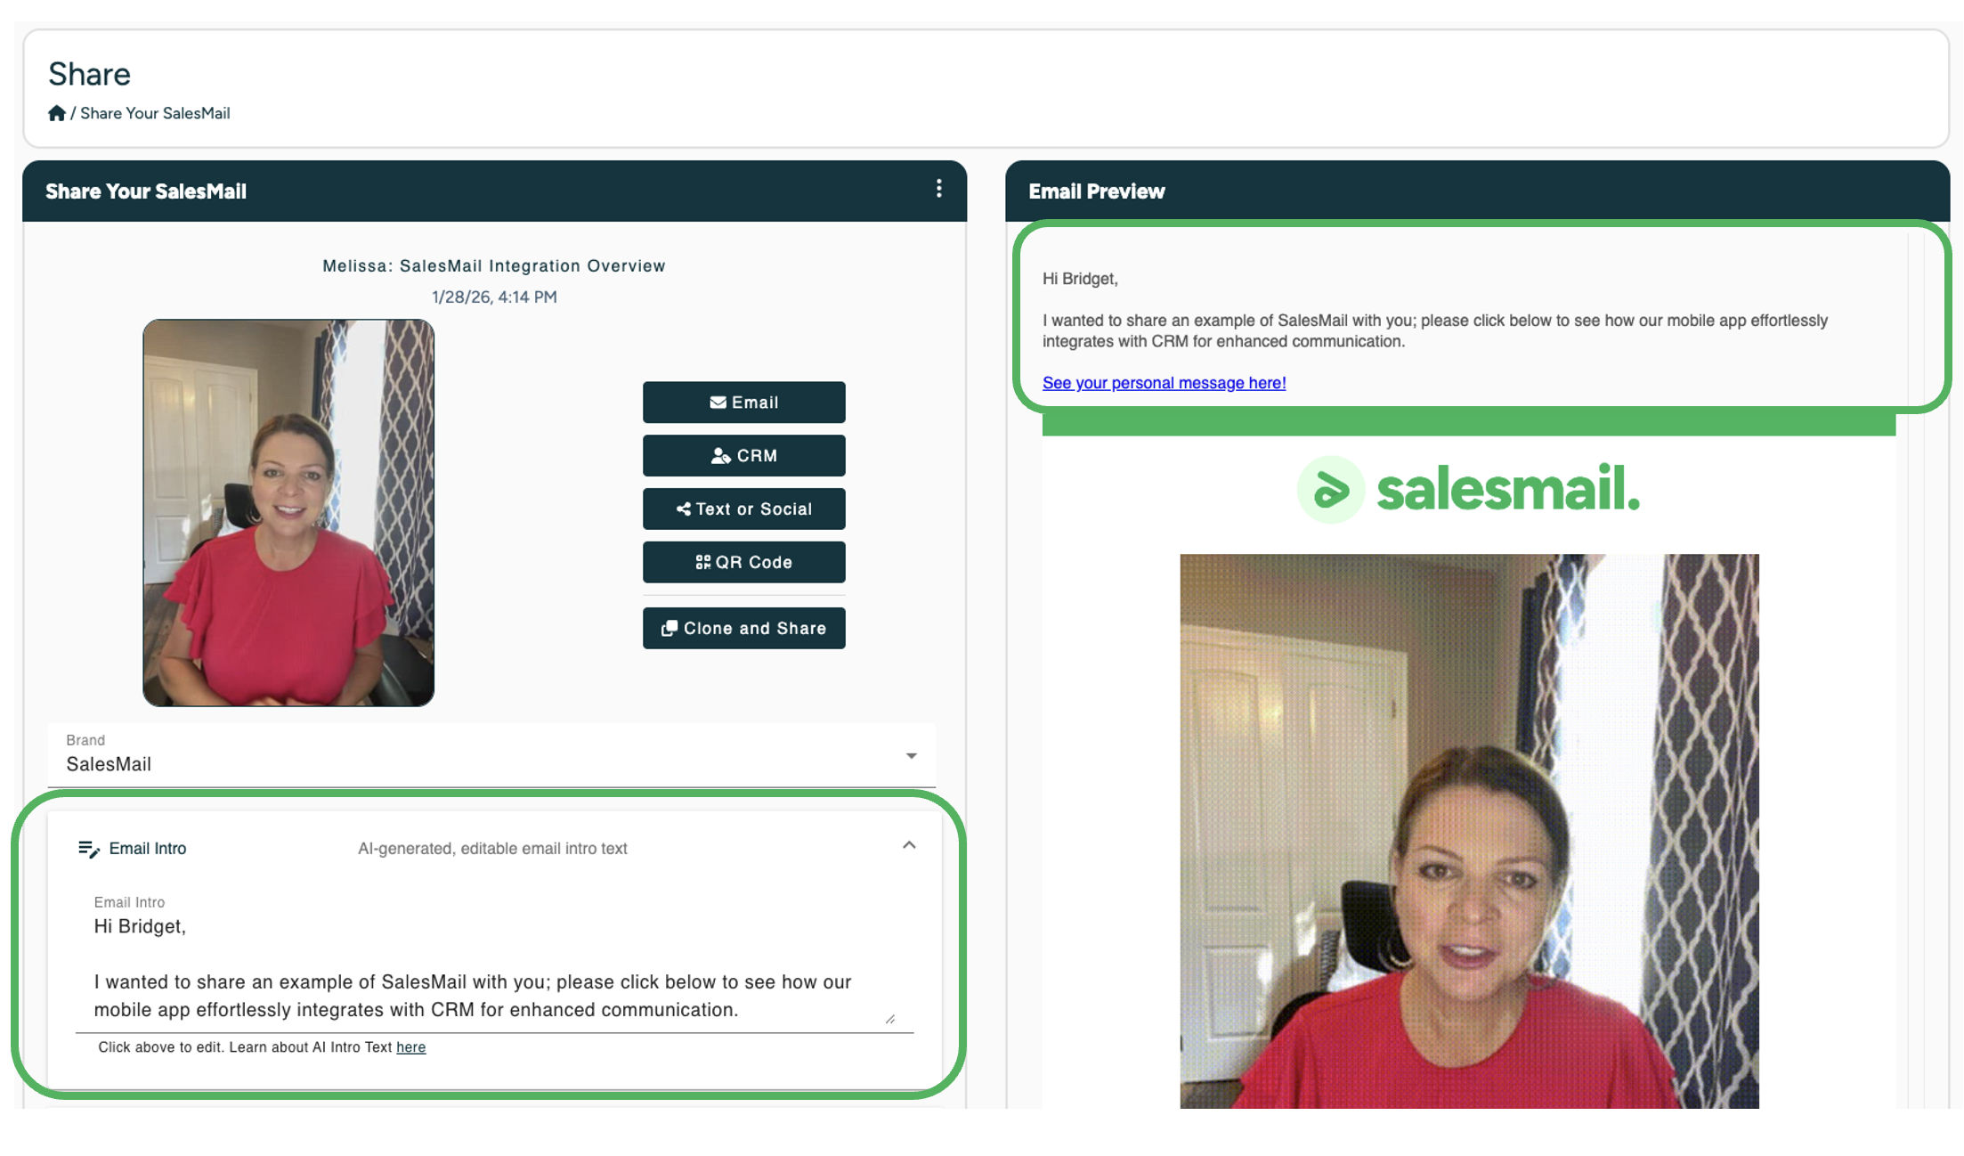Image resolution: width=1964 pixels, height=1156 pixels.
Task: Click the salesmail logo in preview
Action: [x=1468, y=490]
